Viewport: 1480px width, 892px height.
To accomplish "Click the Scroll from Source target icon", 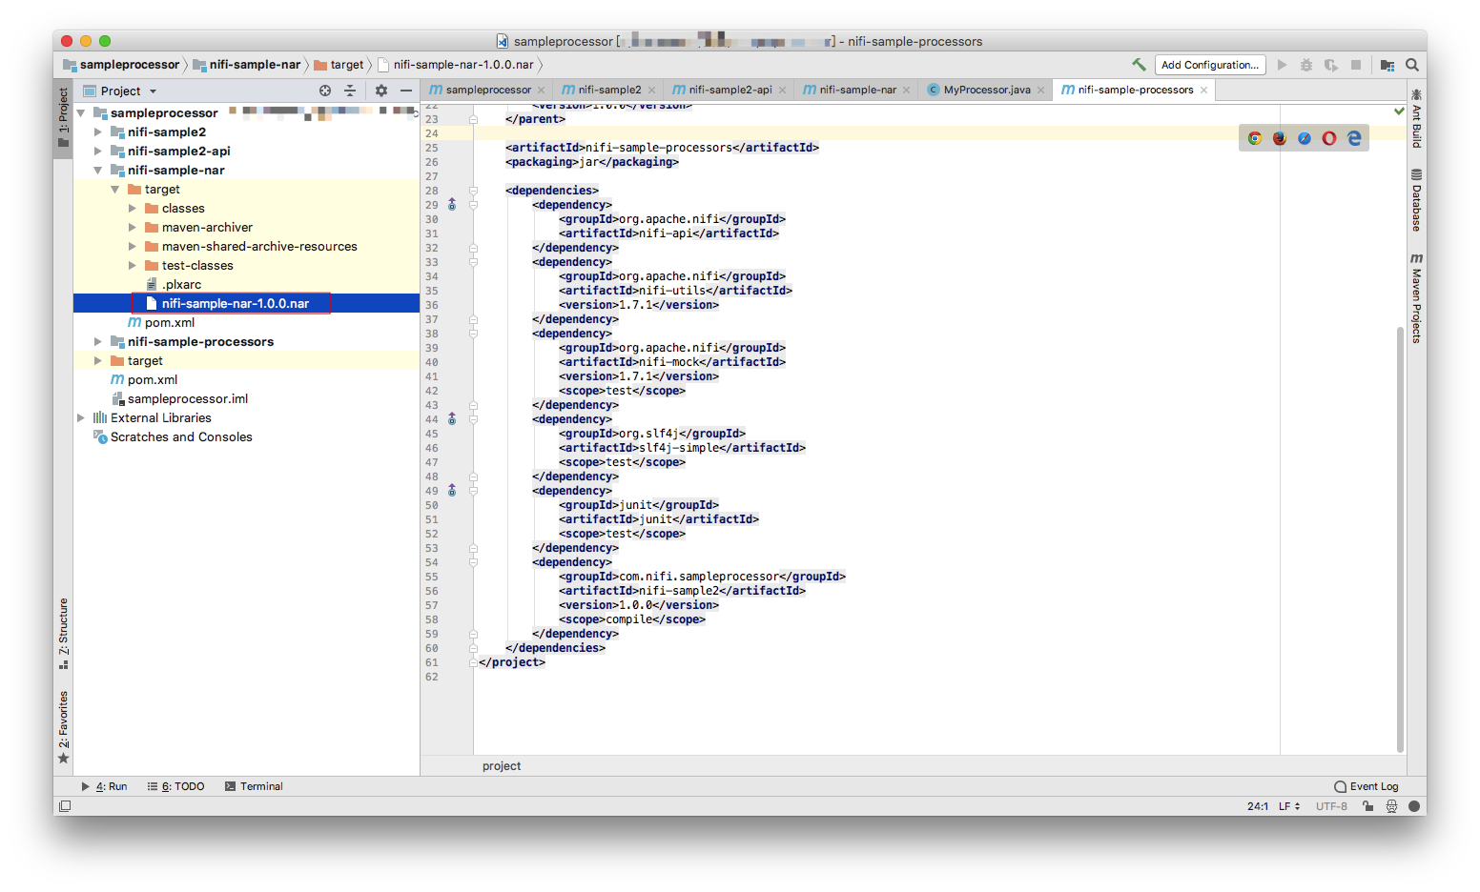I will pos(325,91).
